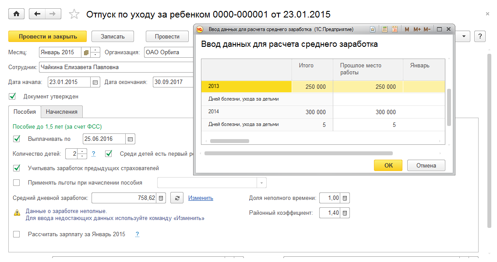Open date picker for Дата начала field
The image size is (497, 262).
95,82
